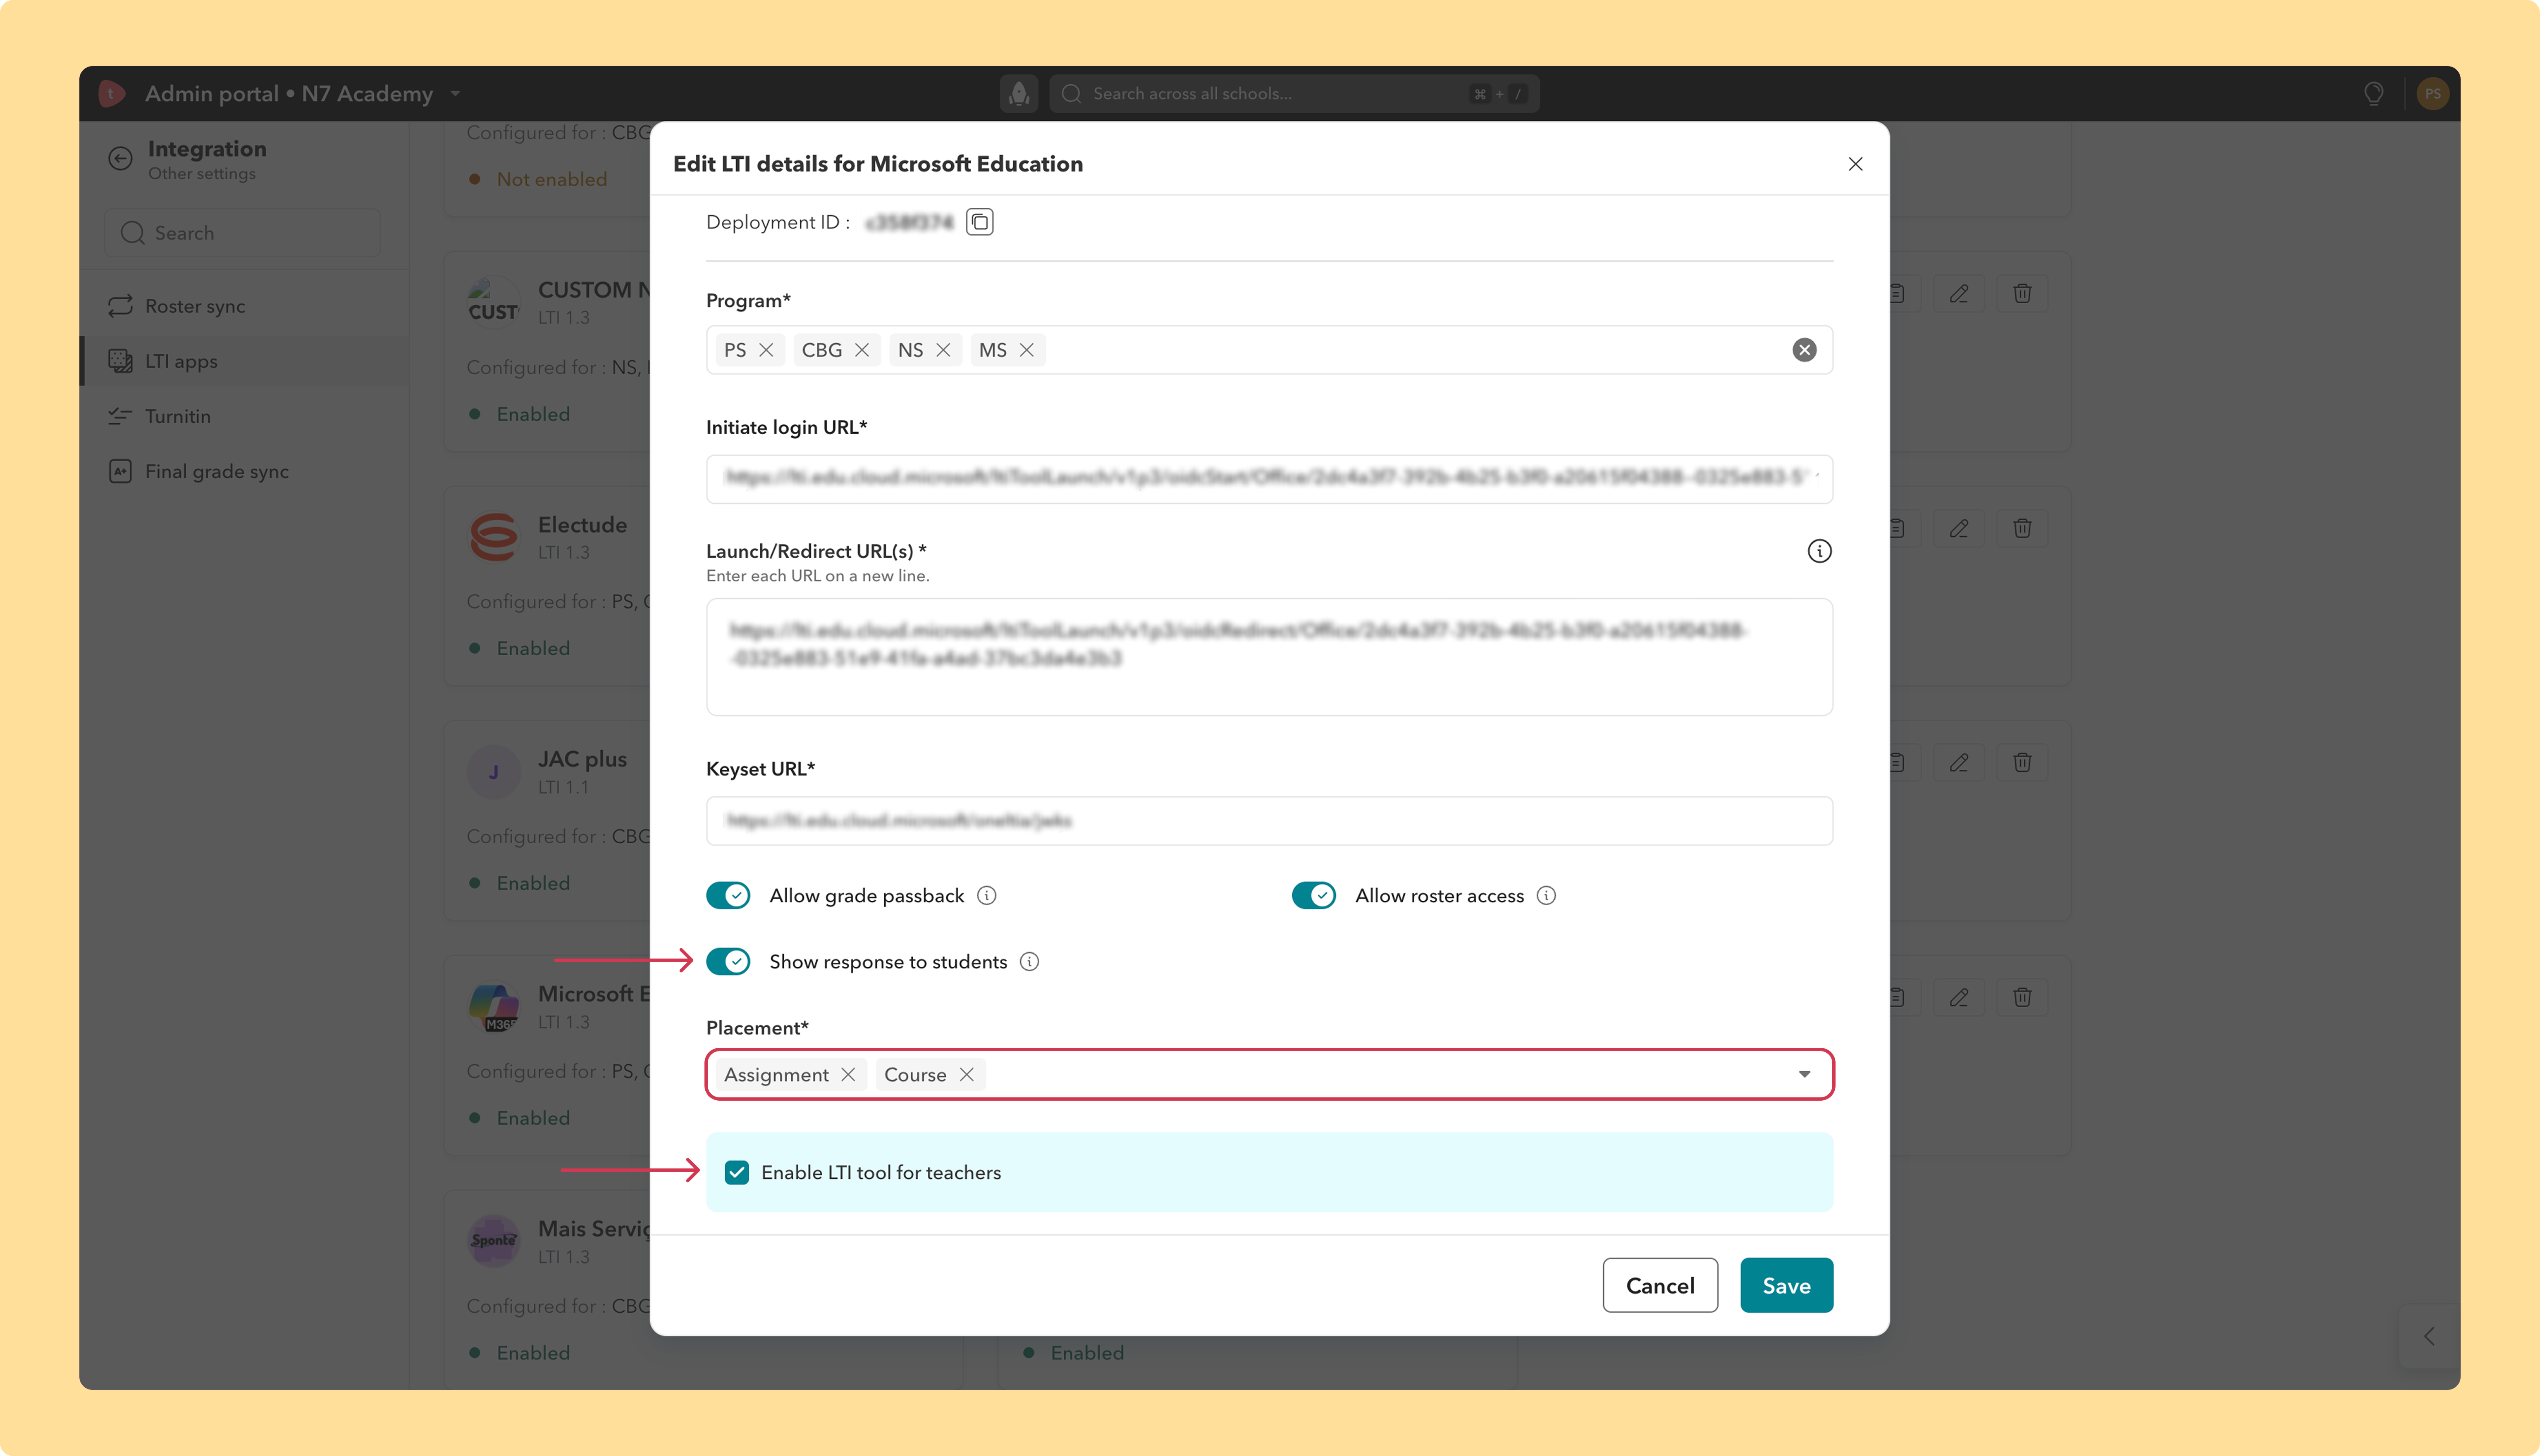Click the lightbulb icon in the top bar
The height and width of the screenshot is (1456, 2540).
(2373, 94)
